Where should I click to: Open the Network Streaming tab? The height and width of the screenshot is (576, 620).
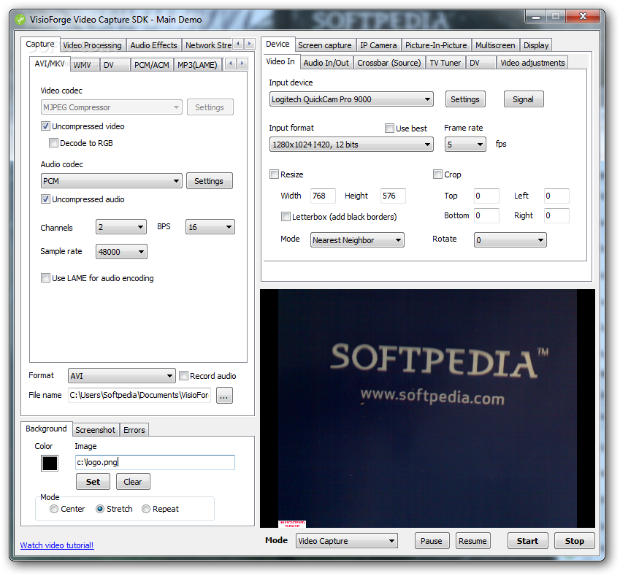[208, 45]
